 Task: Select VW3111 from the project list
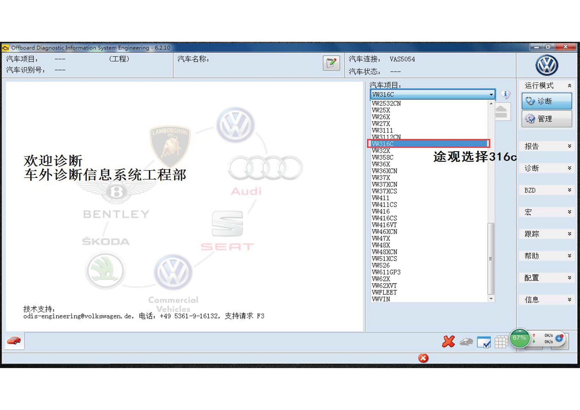click(429, 130)
